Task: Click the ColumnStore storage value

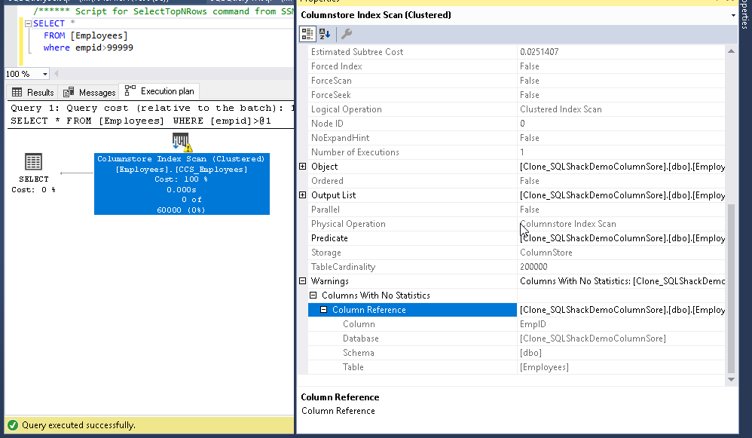Action: tap(546, 253)
